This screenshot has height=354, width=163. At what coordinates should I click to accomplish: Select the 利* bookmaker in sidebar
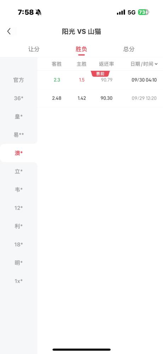(19, 226)
